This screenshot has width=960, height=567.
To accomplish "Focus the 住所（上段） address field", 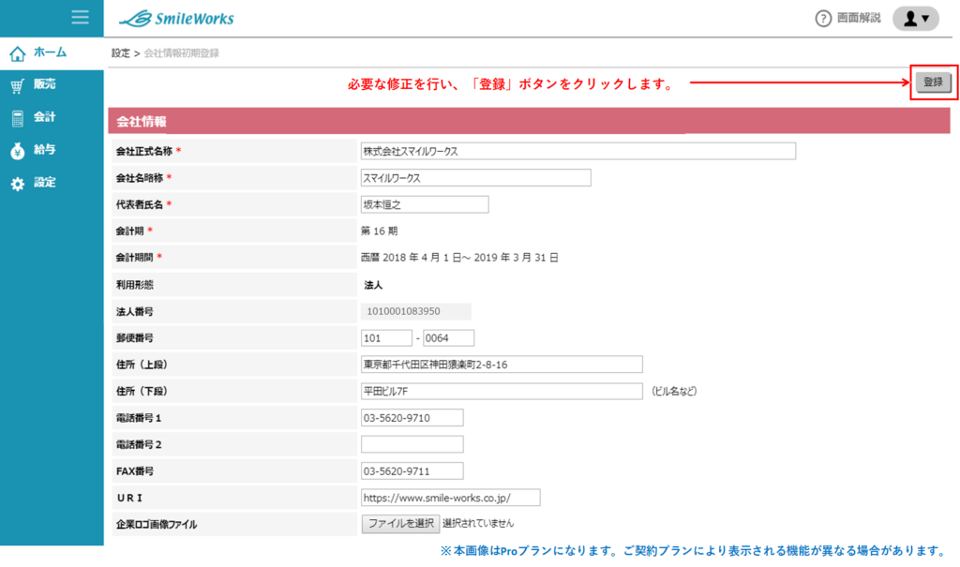I will [502, 365].
